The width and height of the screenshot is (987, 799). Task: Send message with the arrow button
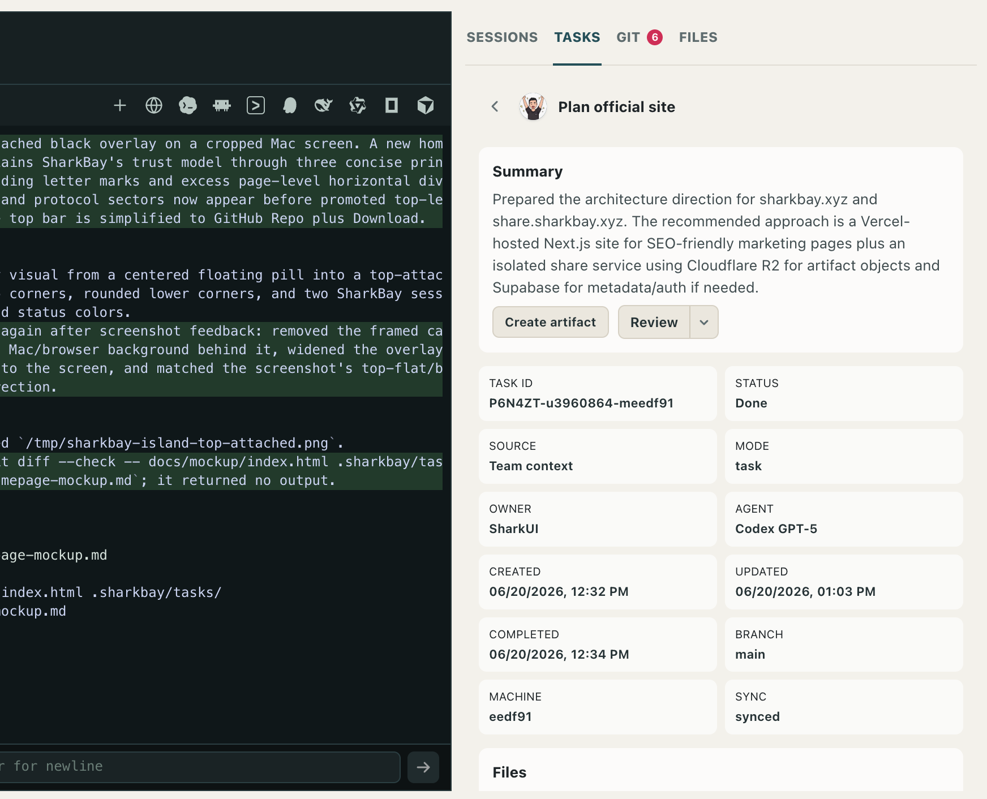click(423, 767)
